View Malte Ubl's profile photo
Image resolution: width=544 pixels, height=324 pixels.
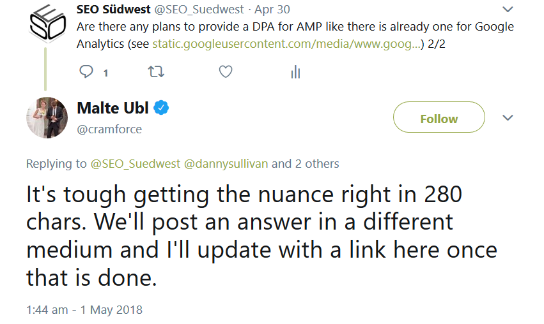coord(47,119)
